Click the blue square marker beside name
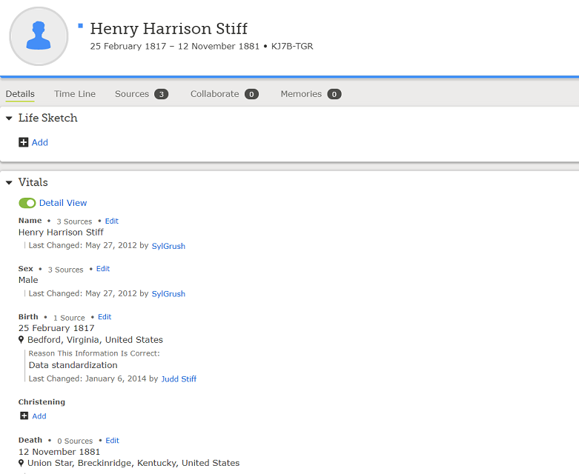579x474 pixels. (80, 26)
